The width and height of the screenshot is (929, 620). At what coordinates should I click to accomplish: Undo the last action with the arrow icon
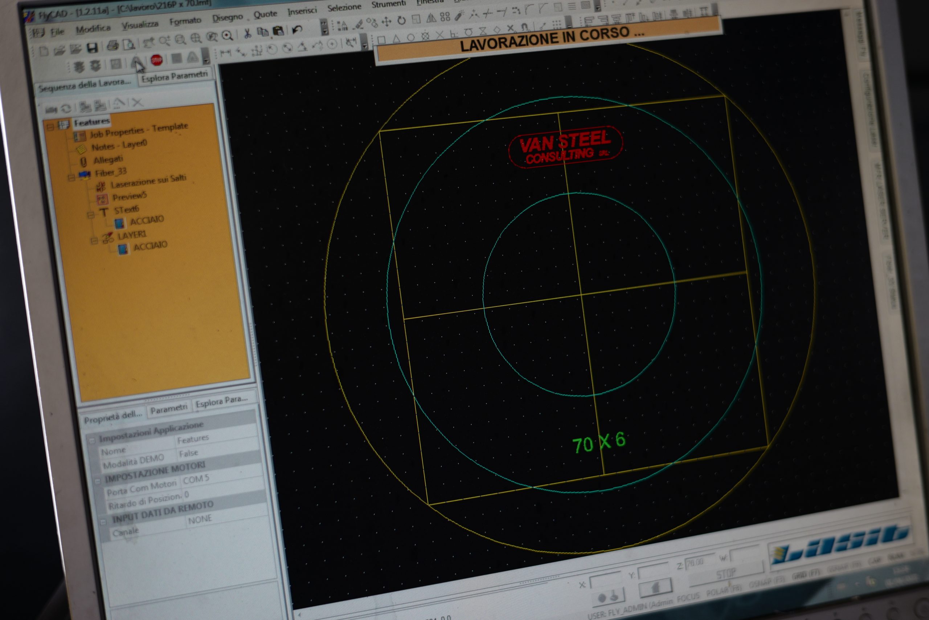coord(297,30)
